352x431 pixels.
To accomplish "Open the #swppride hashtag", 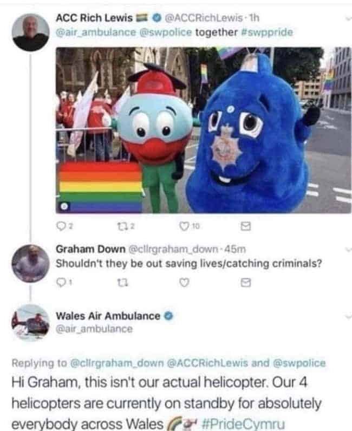I will (267, 32).
